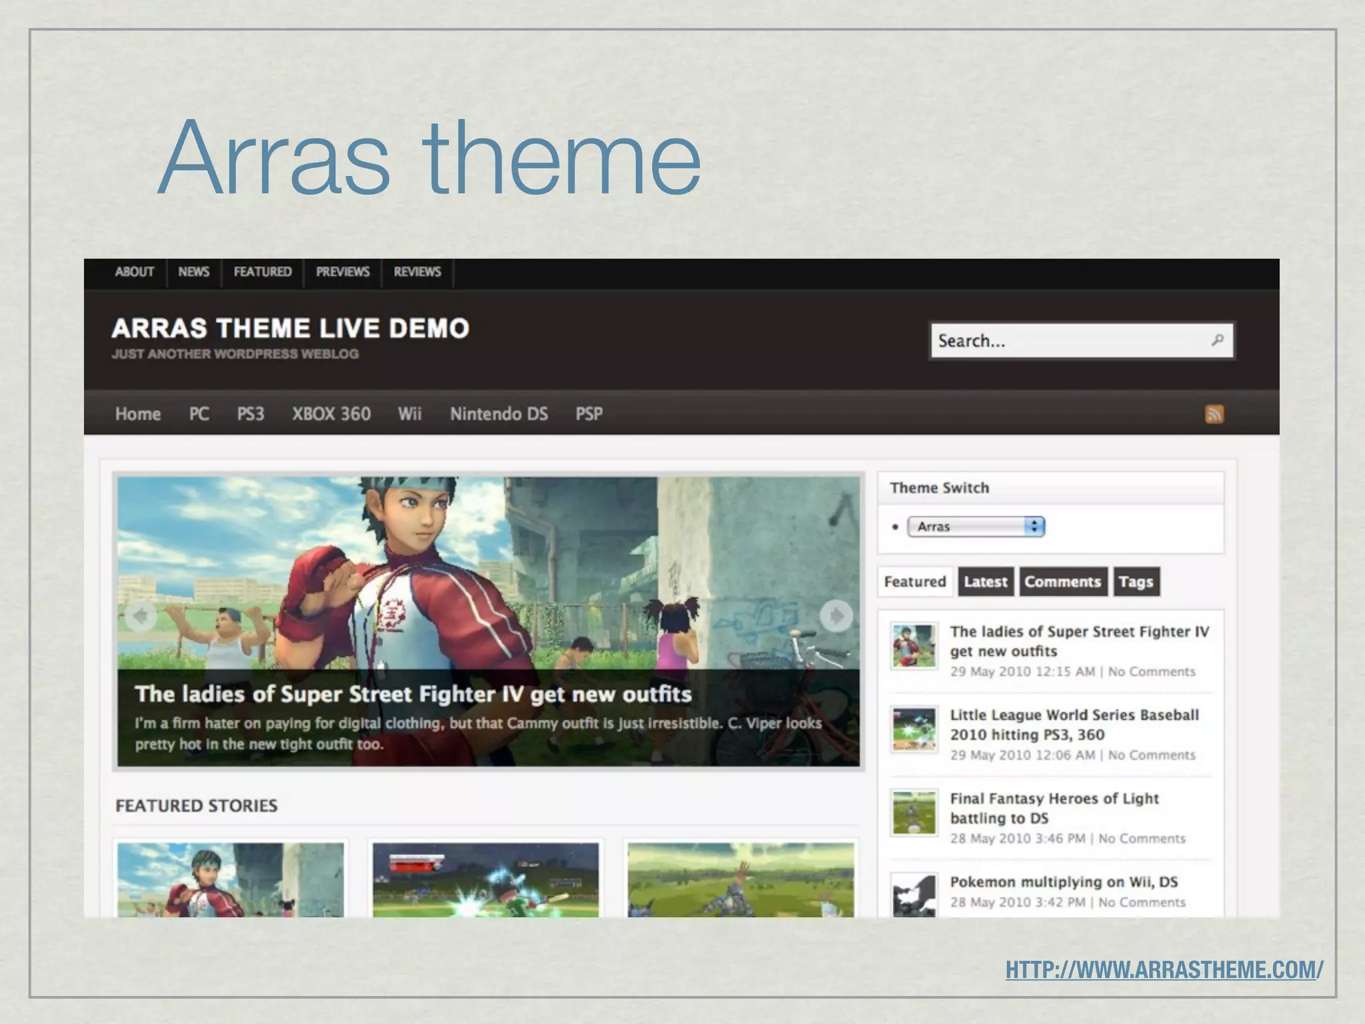Click the search magnifier icon
This screenshot has height=1024, width=1365.
(x=1217, y=341)
